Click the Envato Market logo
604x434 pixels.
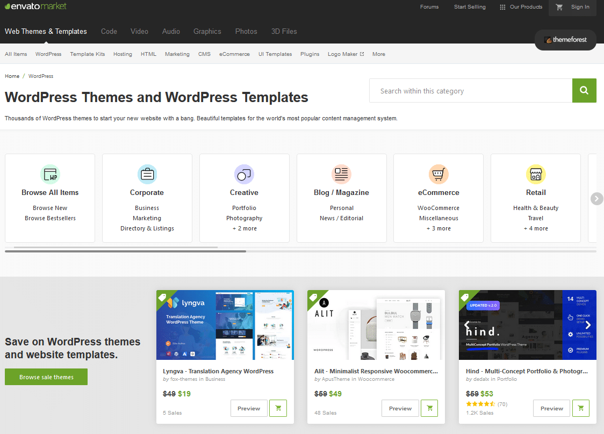[x=35, y=6]
